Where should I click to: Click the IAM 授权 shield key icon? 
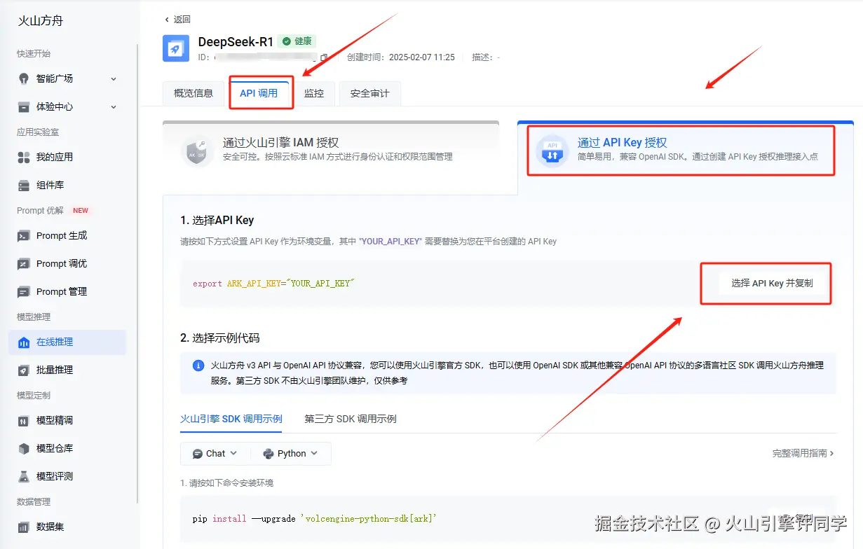pos(196,151)
